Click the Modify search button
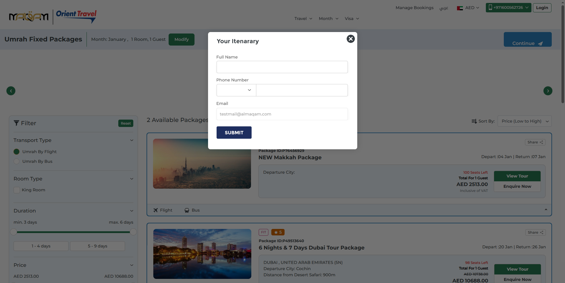Image resolution: width=565 pixels, height=283 pixels. (181, 39)
